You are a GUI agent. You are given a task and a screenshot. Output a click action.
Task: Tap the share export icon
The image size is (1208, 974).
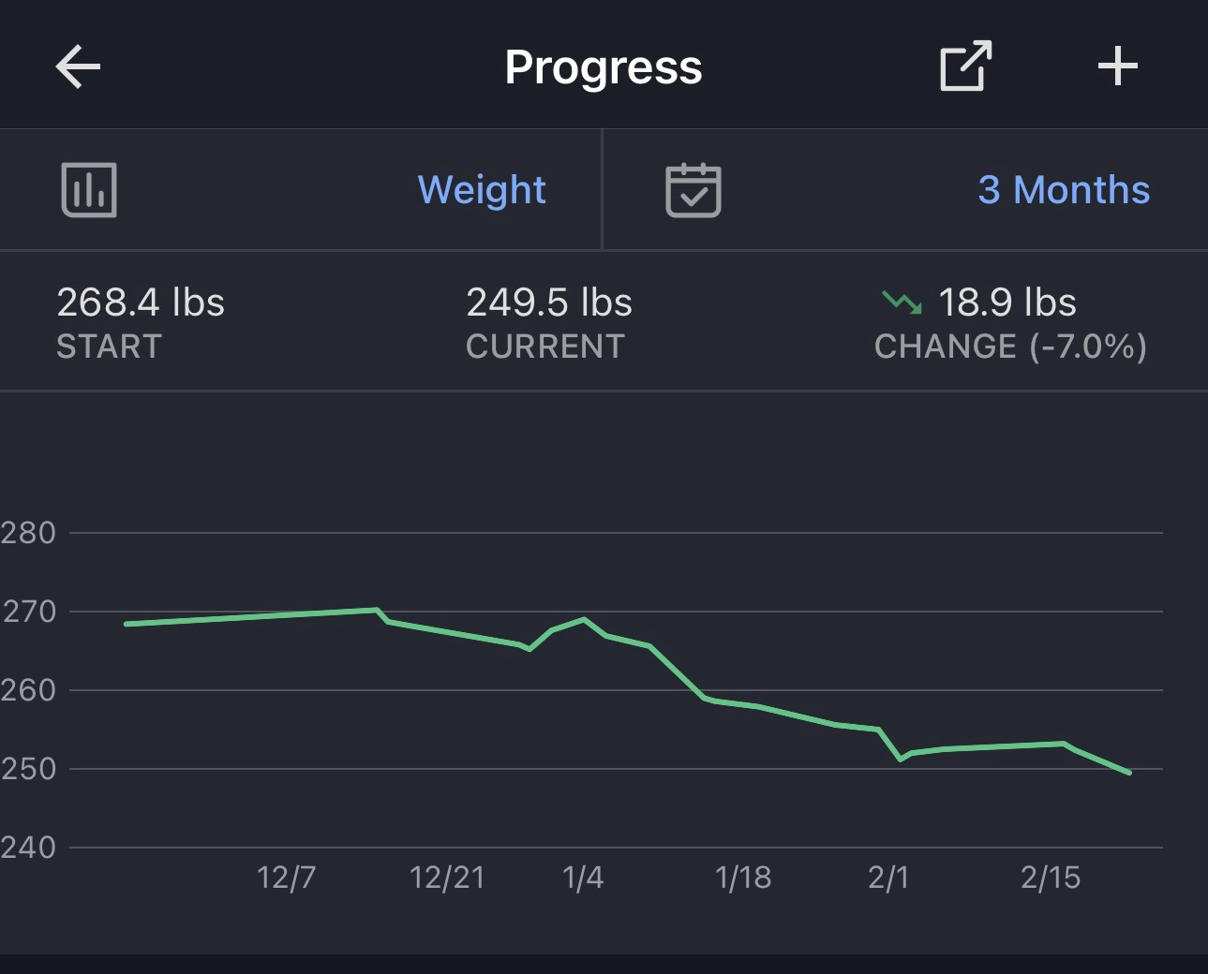tap(965, 66)
